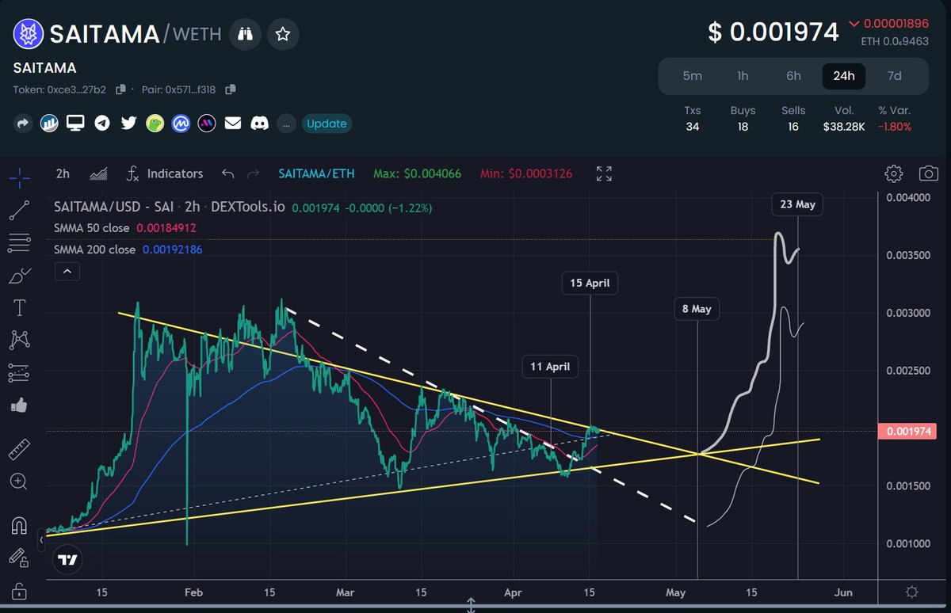Expand more social links ellipsis
The height and width of the screenshot is (613, 951).
(x=286, y=124)
